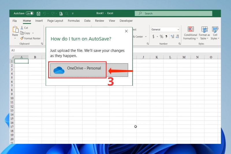Image resolution: width=231 pixels, height=154 pixels.
Task: Choose OneDrive - Personal upload location
Action: click(89, 70)
